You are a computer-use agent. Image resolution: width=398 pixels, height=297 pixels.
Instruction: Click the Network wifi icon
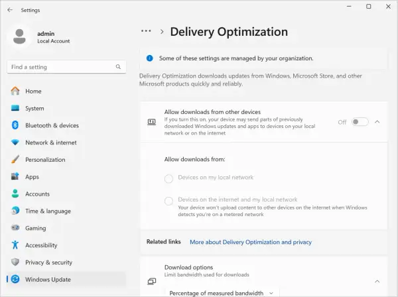15,143
